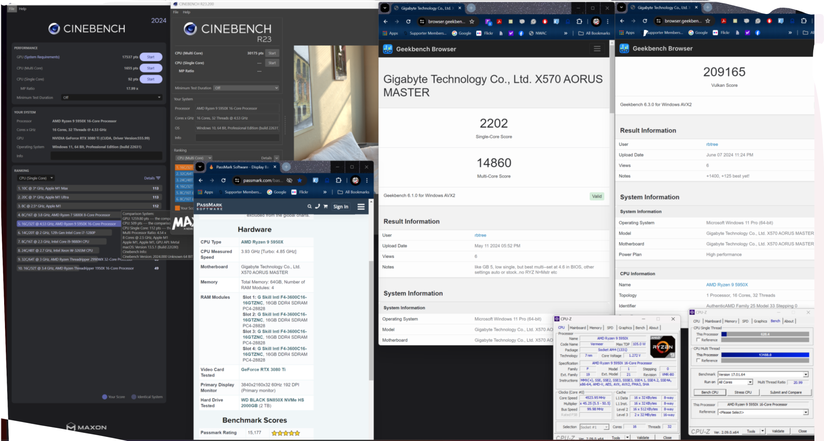The width and height of the screenshot is (824, 441).
Task: Open the Yahoo bookmark in Geekbench CPU window
Action: pos(511,33)
